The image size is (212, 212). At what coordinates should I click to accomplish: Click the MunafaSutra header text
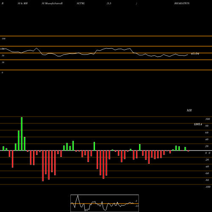click(52, 3)
